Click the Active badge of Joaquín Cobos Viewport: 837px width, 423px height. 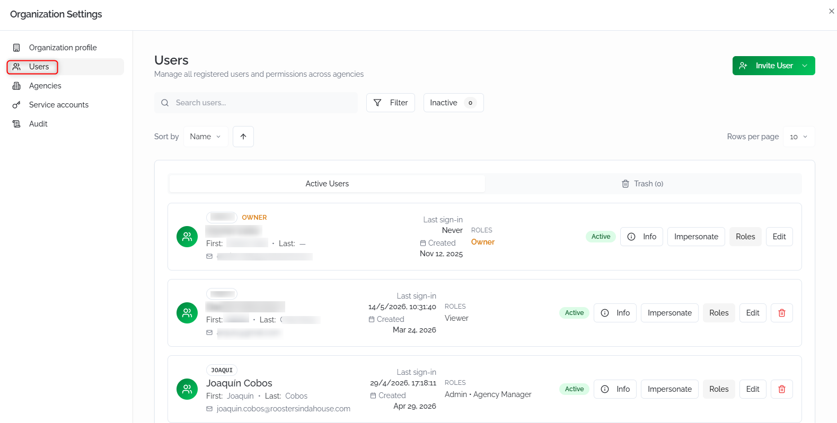[574, 389]
